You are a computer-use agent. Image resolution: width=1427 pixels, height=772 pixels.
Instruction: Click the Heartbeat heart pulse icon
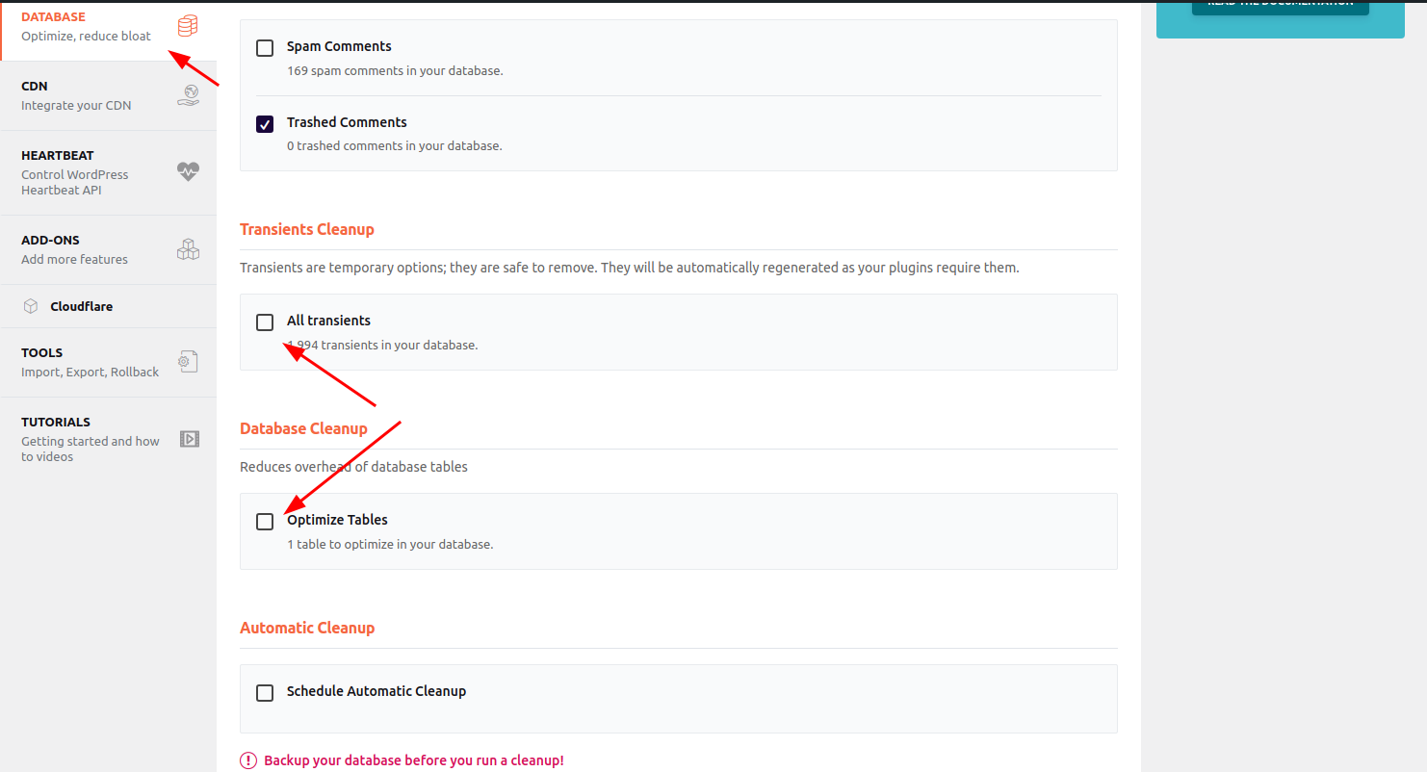click(x=188, y=172)
